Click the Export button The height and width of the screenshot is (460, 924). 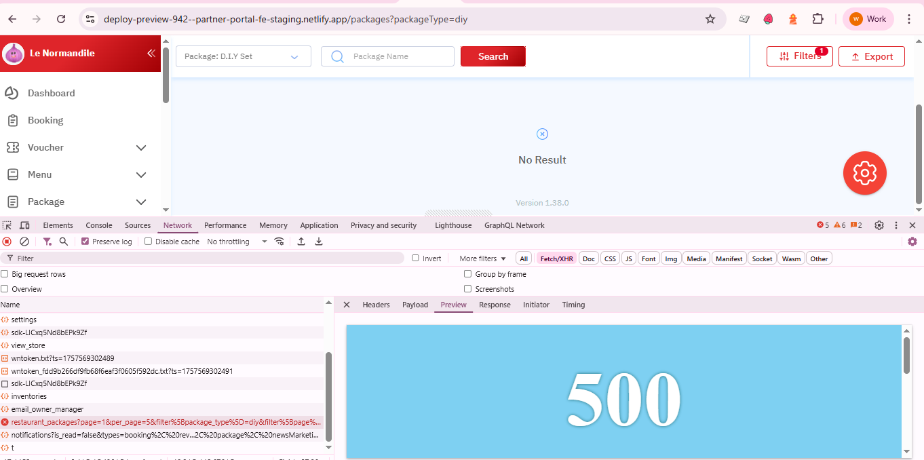(x=871, y=56)
